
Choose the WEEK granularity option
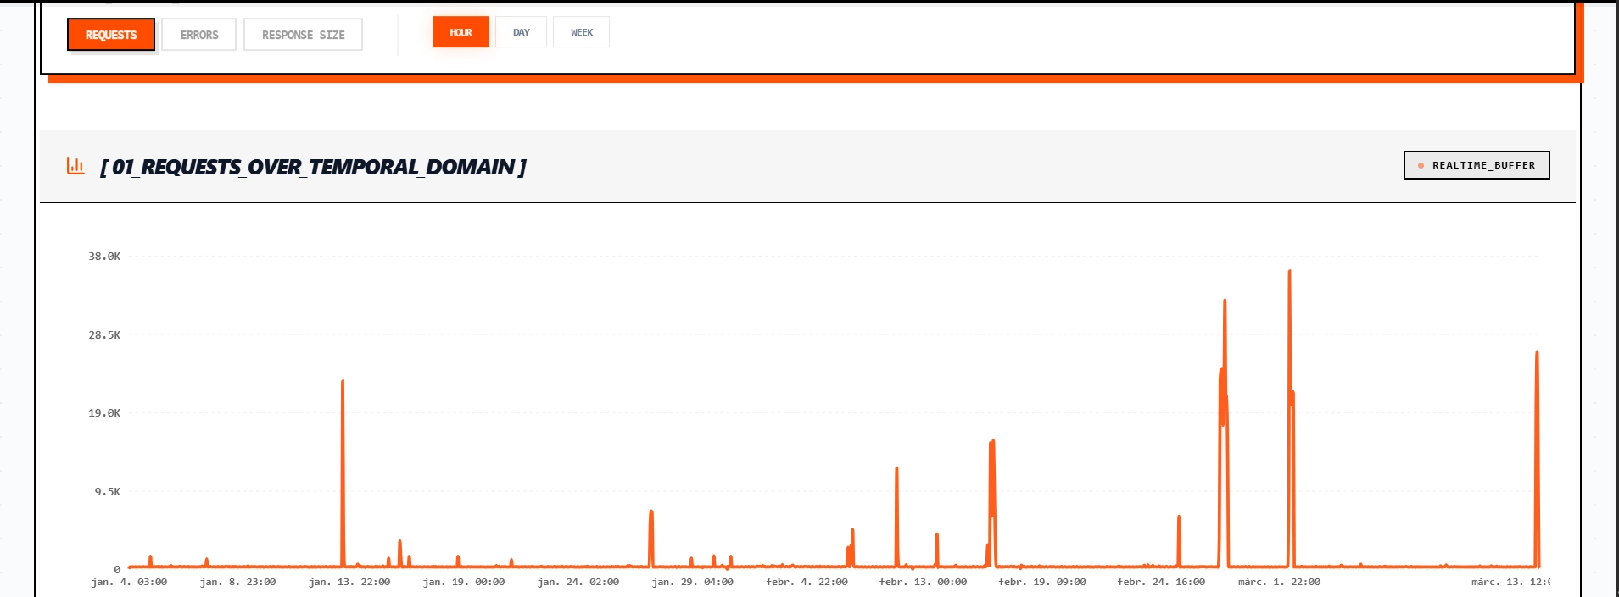(581, 32)
